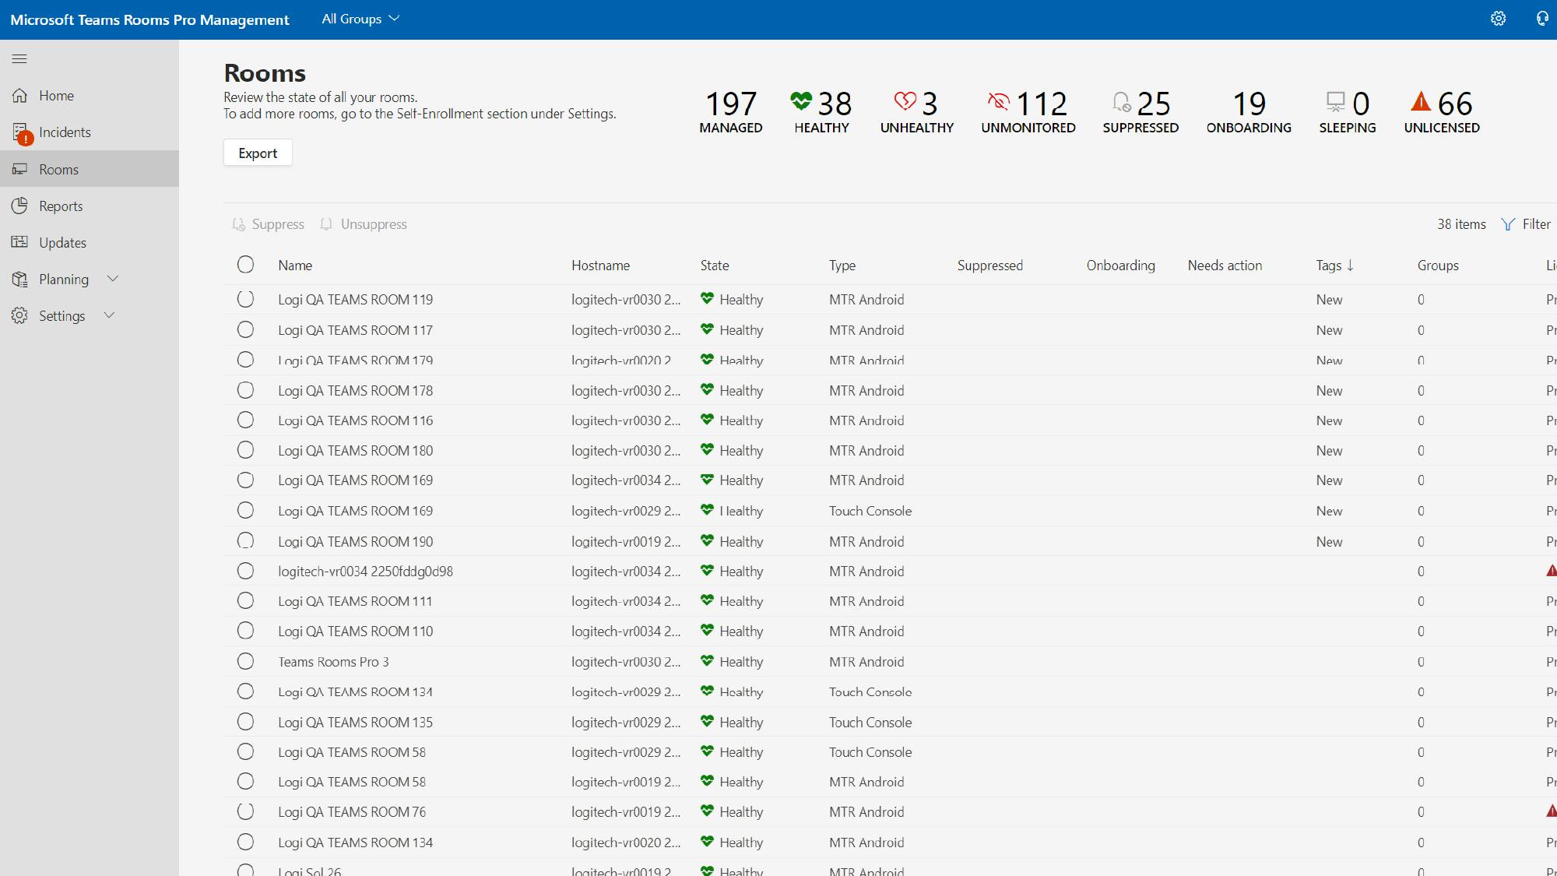
Task: Open the All Groups dropdown
Action: 360,19
